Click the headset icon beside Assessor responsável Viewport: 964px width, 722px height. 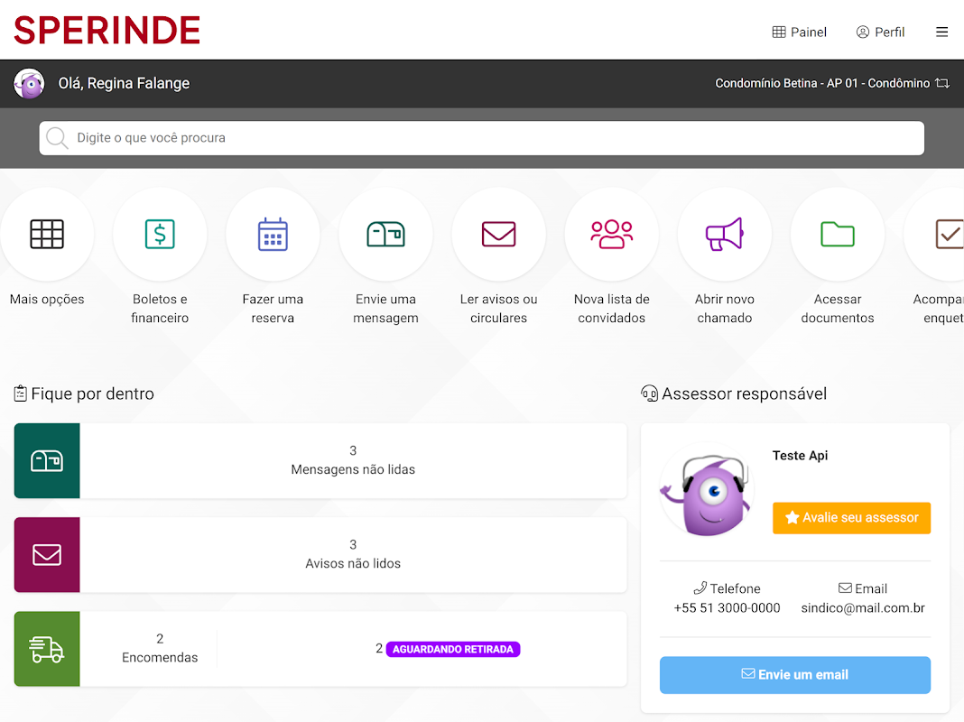point(649,393)
